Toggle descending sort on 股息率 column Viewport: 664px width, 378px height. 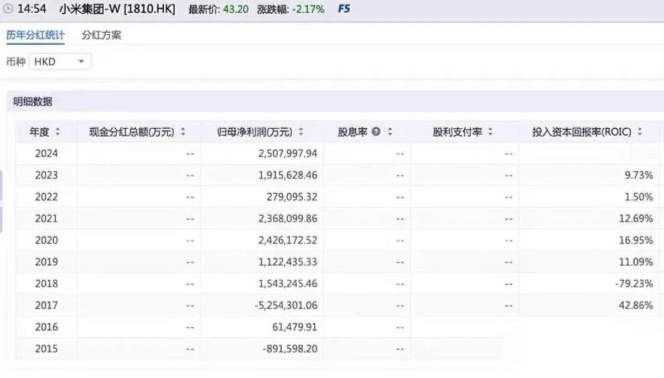click(390, 132)
